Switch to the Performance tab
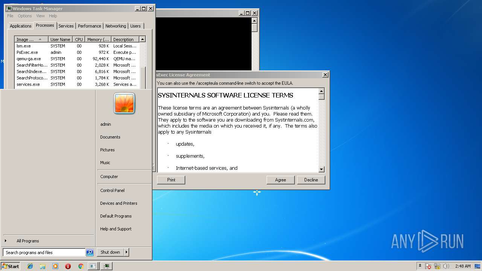Image resolution: width=482 pixels, height=271 pixels. pos(90,26)
